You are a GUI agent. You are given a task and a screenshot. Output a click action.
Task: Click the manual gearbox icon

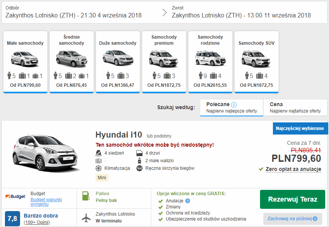click(139, 168)
